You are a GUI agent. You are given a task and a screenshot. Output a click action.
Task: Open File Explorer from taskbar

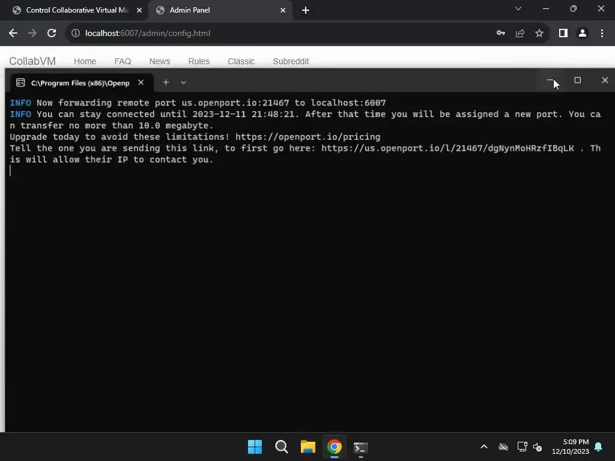[x=308, y=447]
